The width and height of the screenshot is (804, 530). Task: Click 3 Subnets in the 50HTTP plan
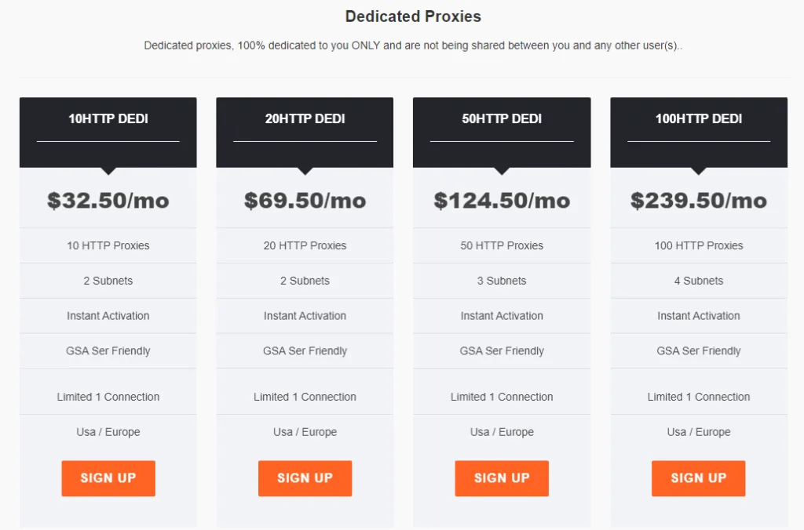[502, 281]
